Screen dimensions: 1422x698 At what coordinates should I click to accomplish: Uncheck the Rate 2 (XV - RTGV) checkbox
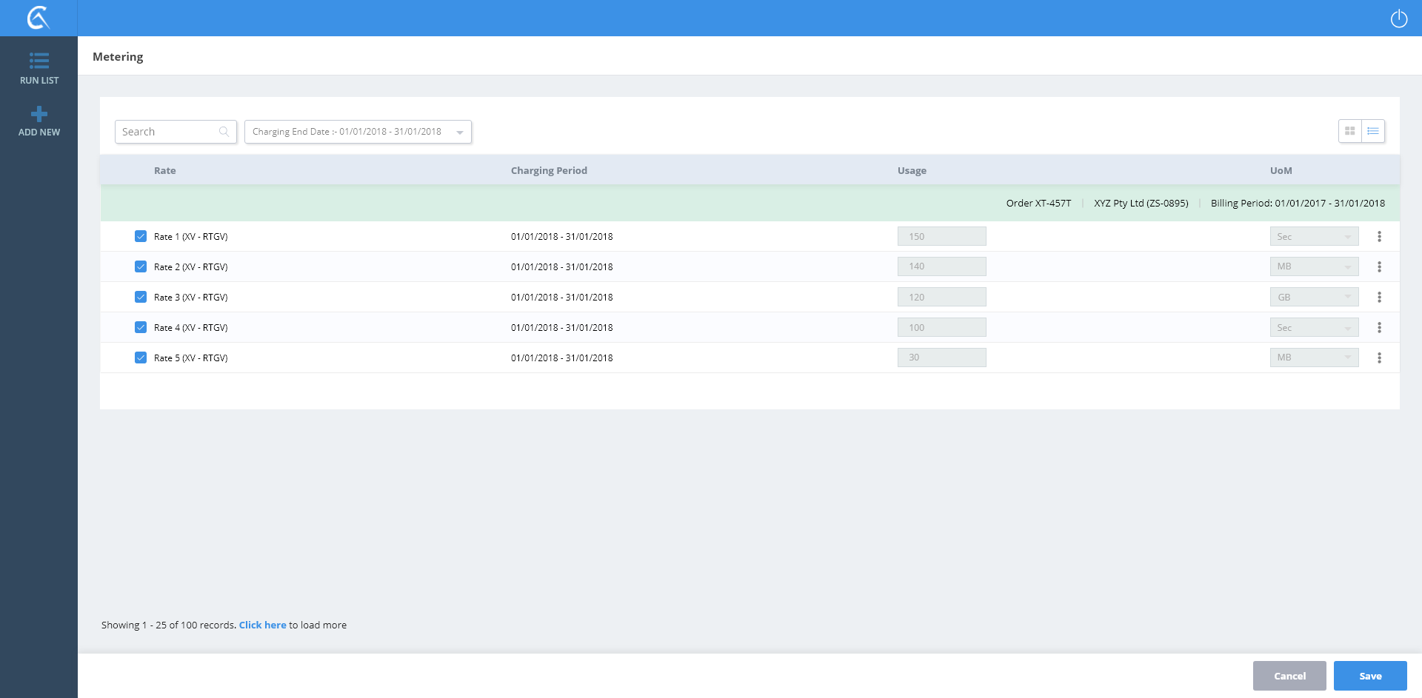tap(141, 267)
